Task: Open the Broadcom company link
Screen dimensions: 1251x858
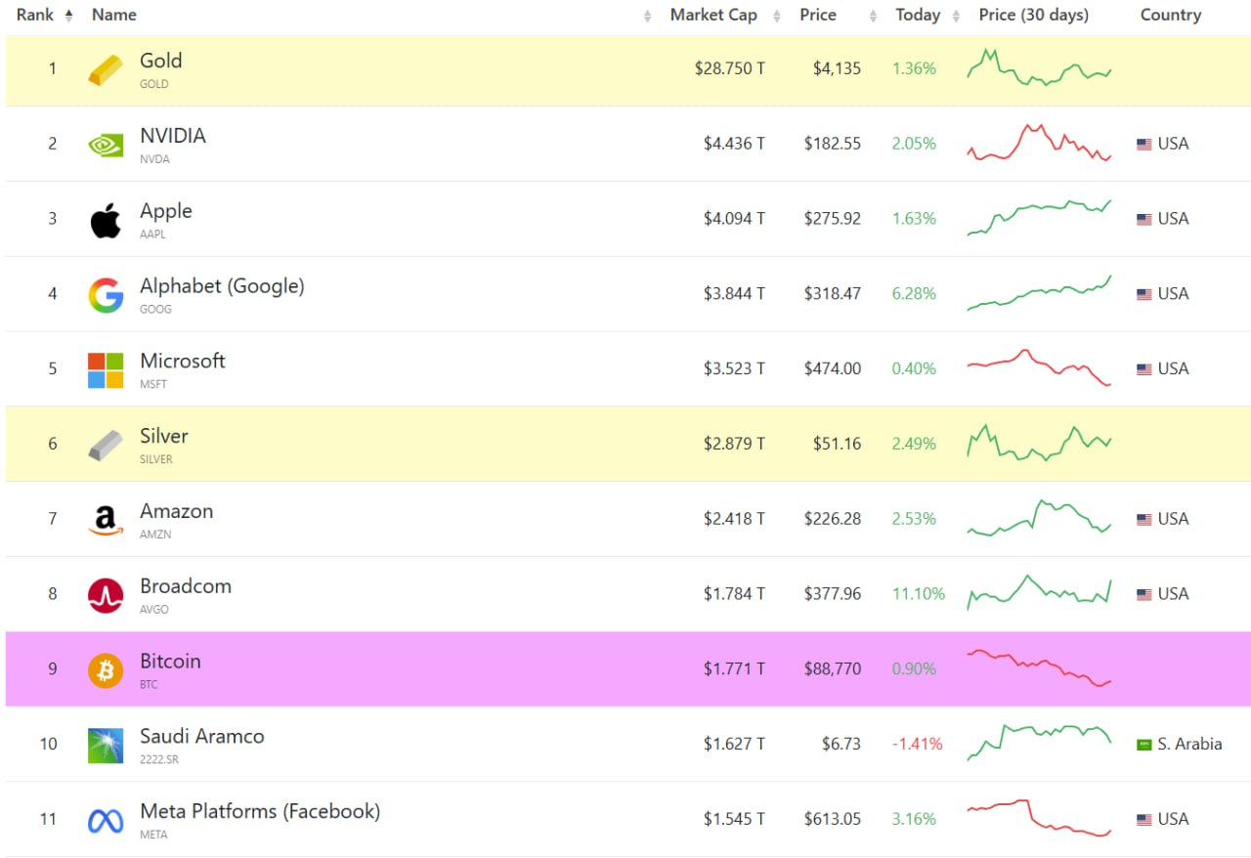Action: [186, 586]
